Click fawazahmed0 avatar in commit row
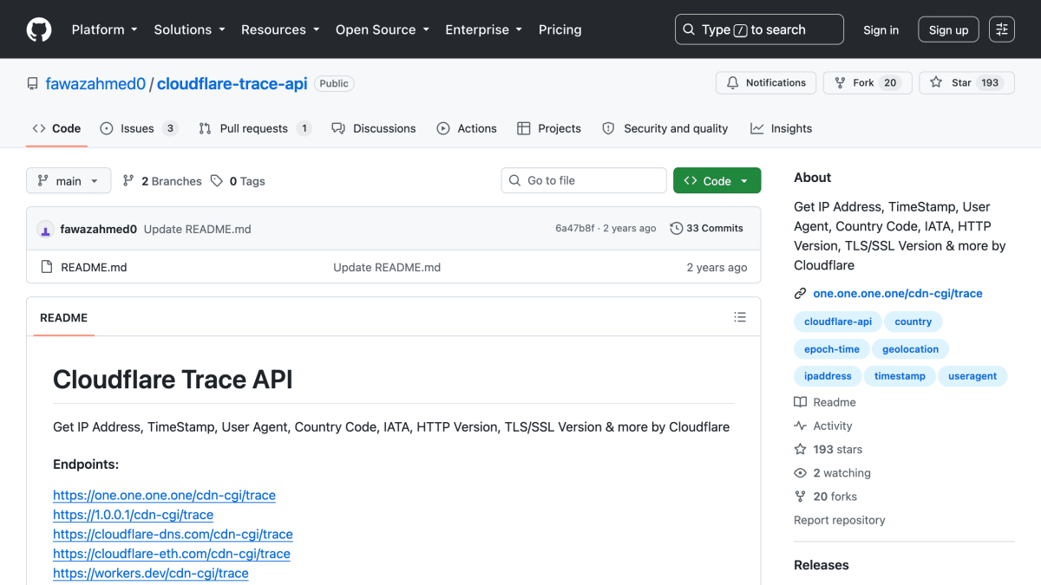This screenshot has width=1041, height=585. [x=45, y=229]
